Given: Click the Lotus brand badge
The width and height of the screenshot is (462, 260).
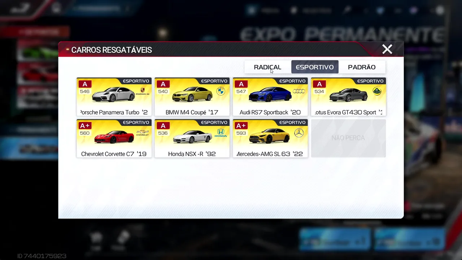Looking at the screenshot, I should (x=377, y=91).
